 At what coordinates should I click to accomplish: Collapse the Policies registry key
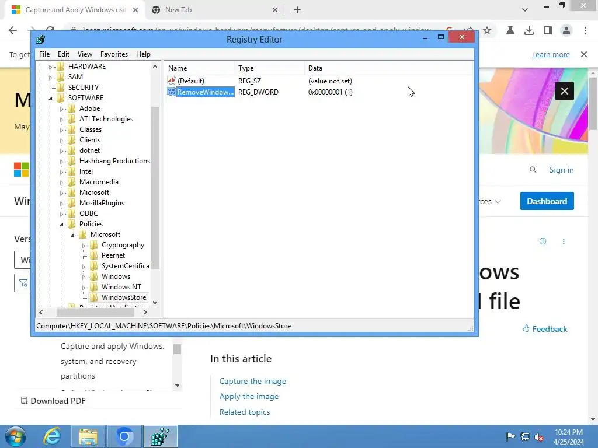tap(61, 225)
